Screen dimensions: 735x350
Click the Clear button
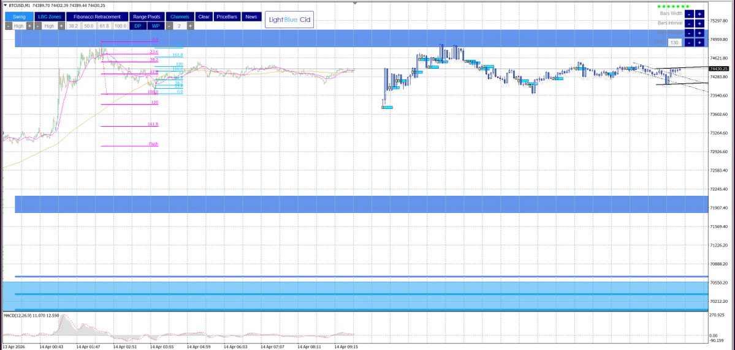click(x=204, y=17)
